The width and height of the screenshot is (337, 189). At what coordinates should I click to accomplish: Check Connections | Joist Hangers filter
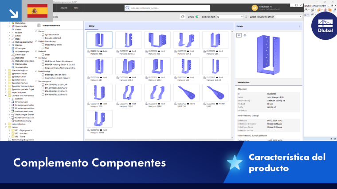43,78
